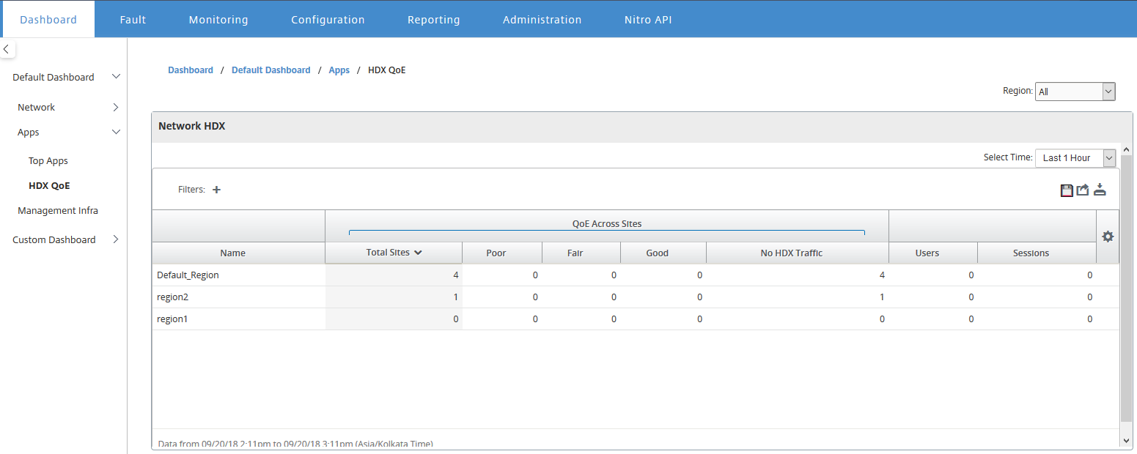
Task: Expand the Network sidebar section
Action: coord(116,107)
